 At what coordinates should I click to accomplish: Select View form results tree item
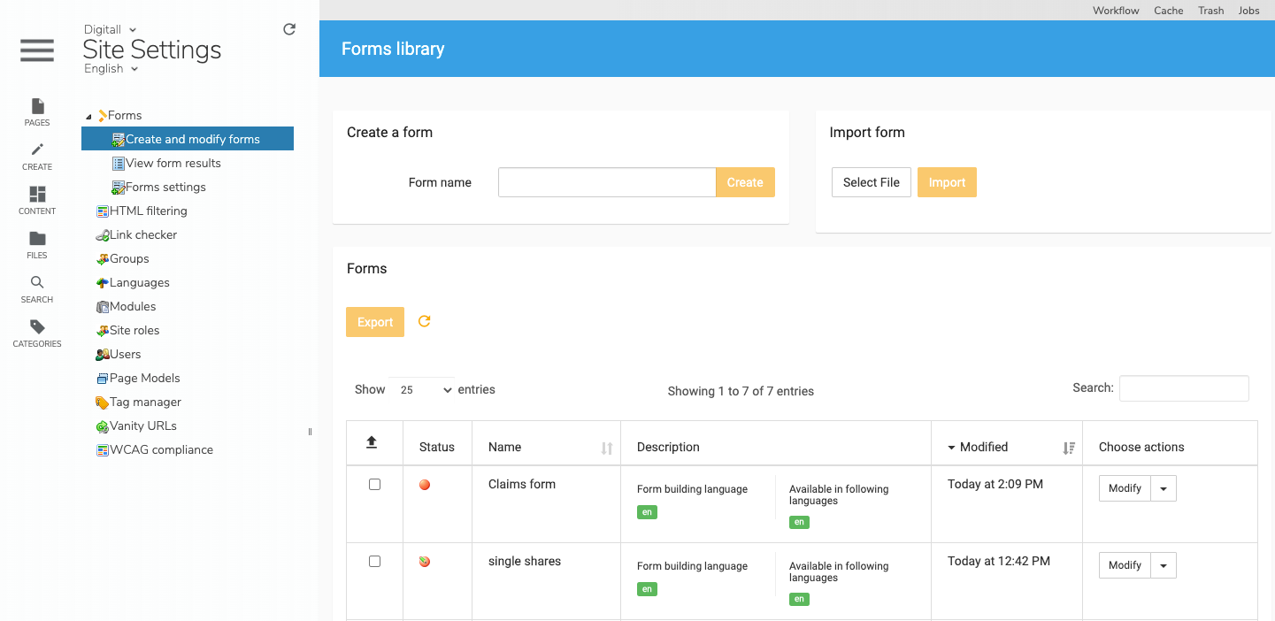click(173, 164)
